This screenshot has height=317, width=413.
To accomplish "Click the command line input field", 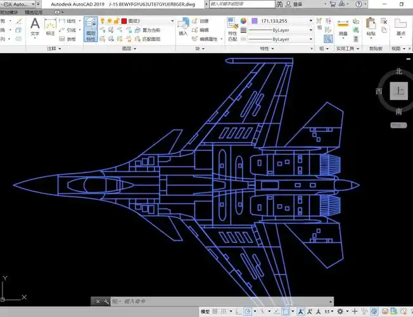I will coord(224,301).
